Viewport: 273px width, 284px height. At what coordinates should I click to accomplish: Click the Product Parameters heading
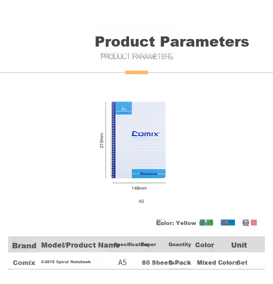pos(172,42)
